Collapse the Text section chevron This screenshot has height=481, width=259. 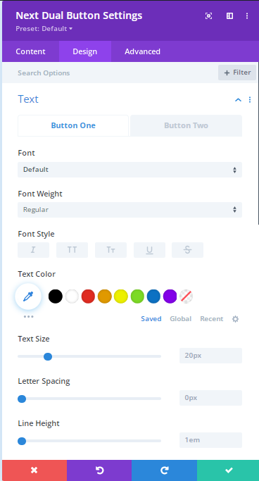[x=238, y=100]
